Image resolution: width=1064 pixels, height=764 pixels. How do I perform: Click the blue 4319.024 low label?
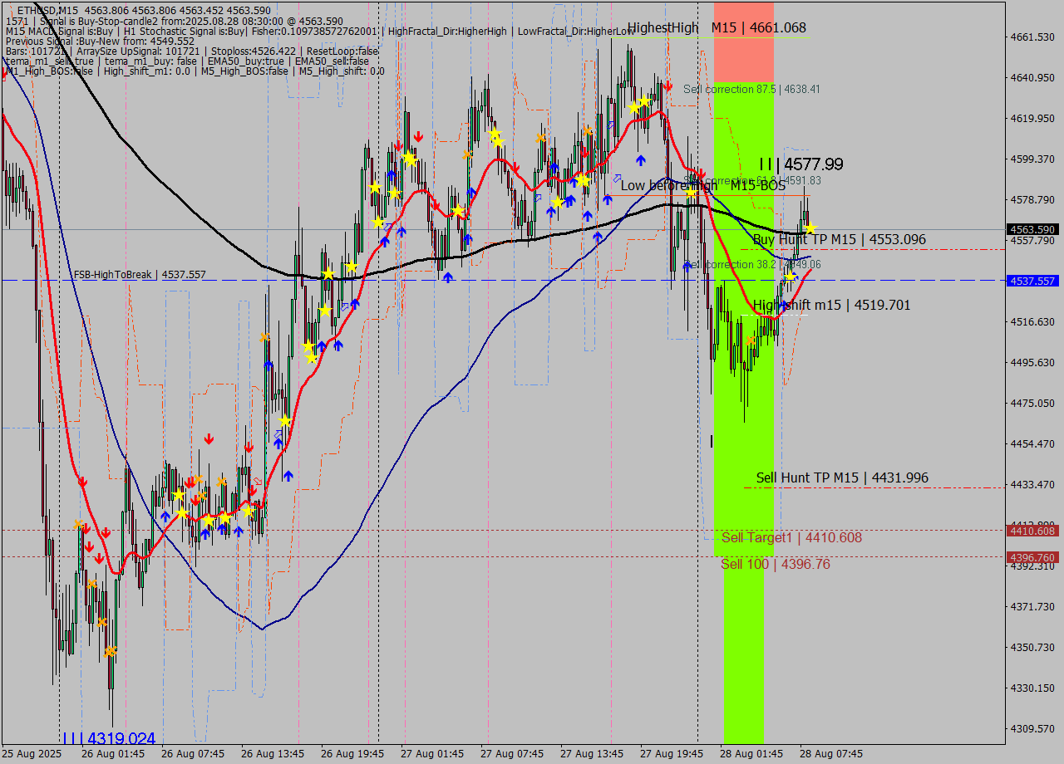point(109,738)
